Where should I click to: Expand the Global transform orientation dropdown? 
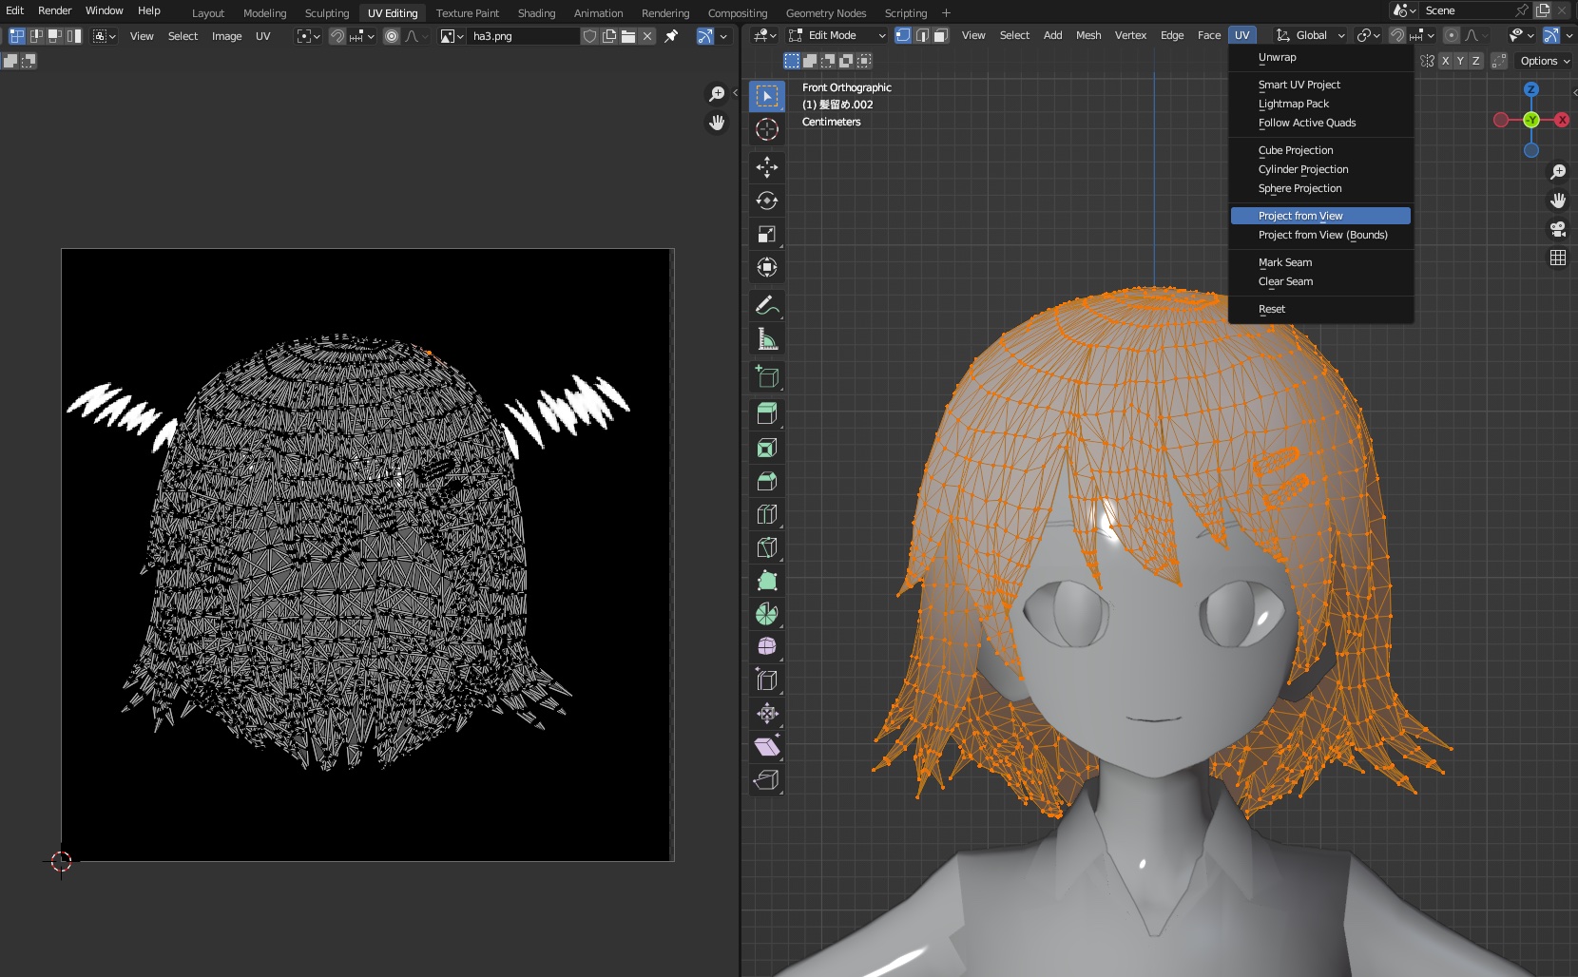point(1311,35)
